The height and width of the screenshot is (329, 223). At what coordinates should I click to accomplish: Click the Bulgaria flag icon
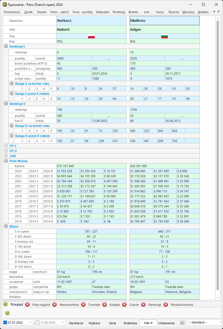coord(165,36)
